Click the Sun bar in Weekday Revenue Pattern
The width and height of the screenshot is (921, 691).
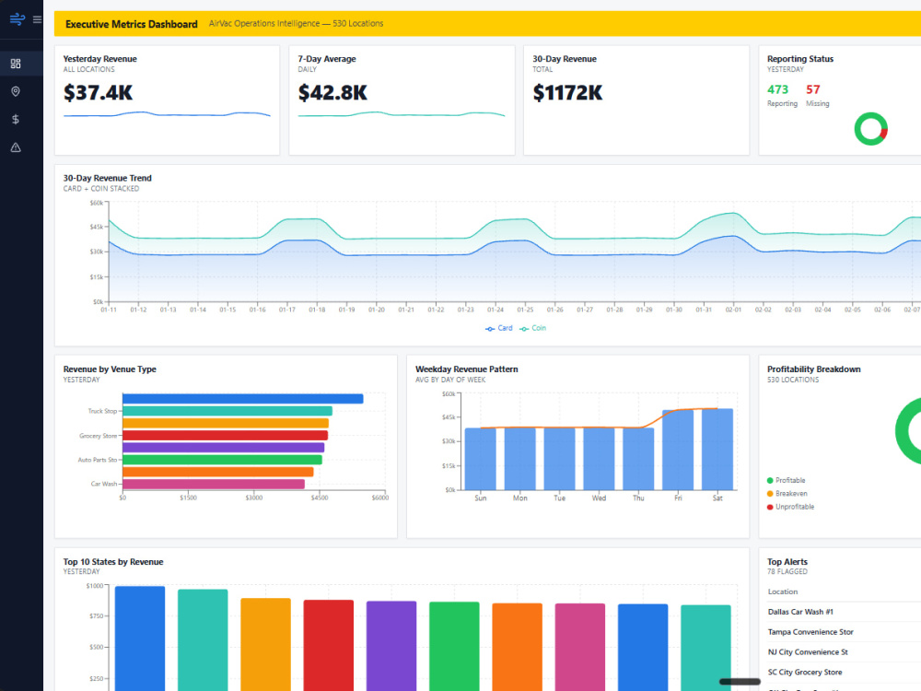[481, 459]
